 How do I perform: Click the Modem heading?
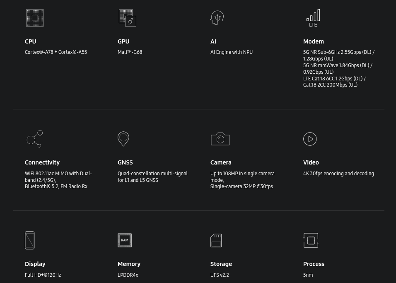tap(314, 41)
